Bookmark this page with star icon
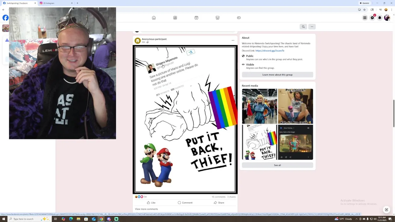 pos(364,10)
